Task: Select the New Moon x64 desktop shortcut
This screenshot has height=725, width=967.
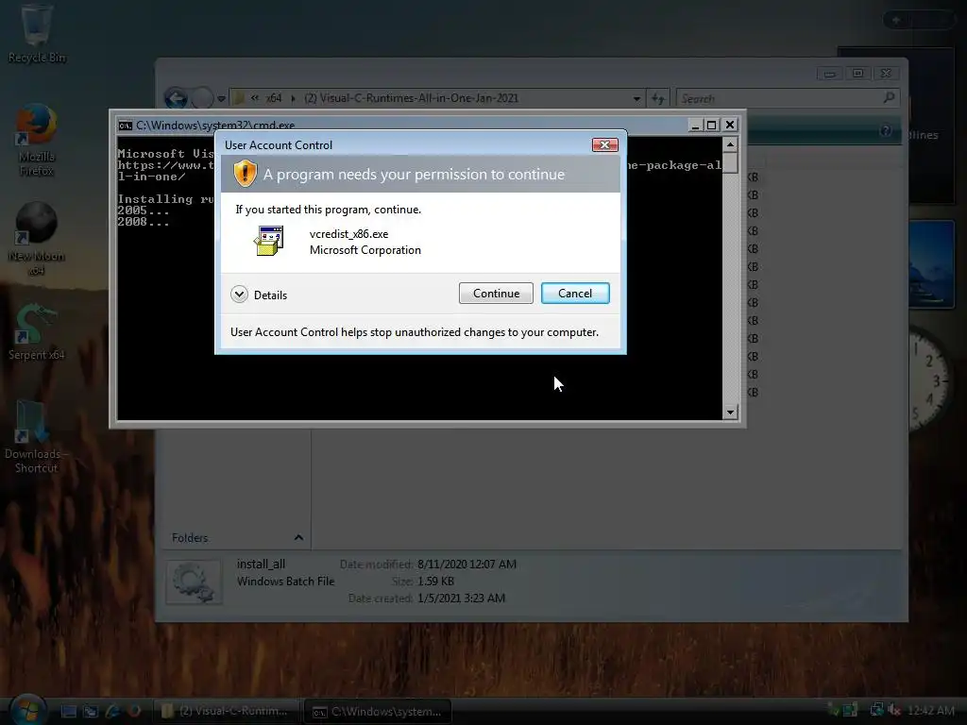Action: pos(37,239)
